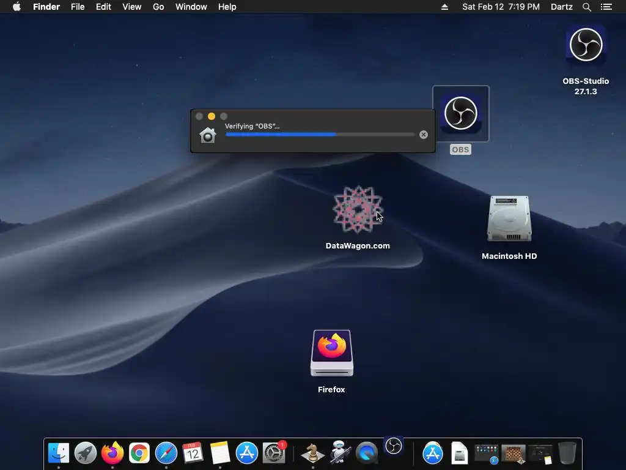The width and height of the screenshot is (626, 470).
Task: Open the Help menu
Action: coord(227,7)
